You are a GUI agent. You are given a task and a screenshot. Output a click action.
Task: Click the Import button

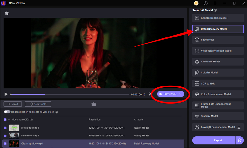point(13,104)
